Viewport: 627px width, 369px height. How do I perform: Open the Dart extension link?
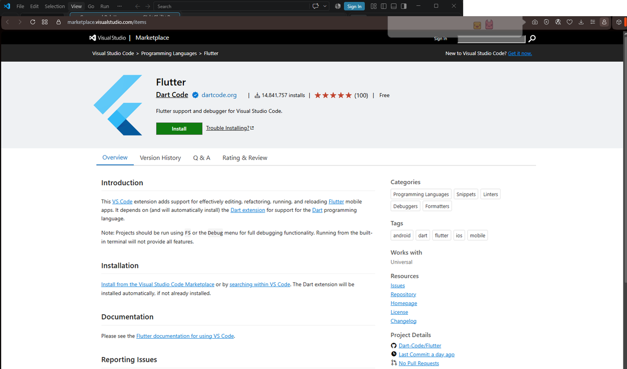[248, 210]
